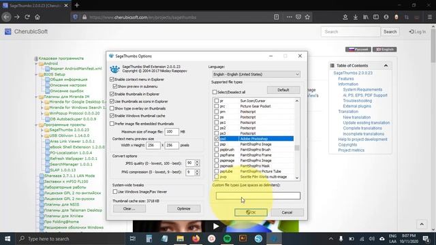This screenshot has height=245, width=436.
Task: Open Calculator from taskbar
Action: point(149,239)
